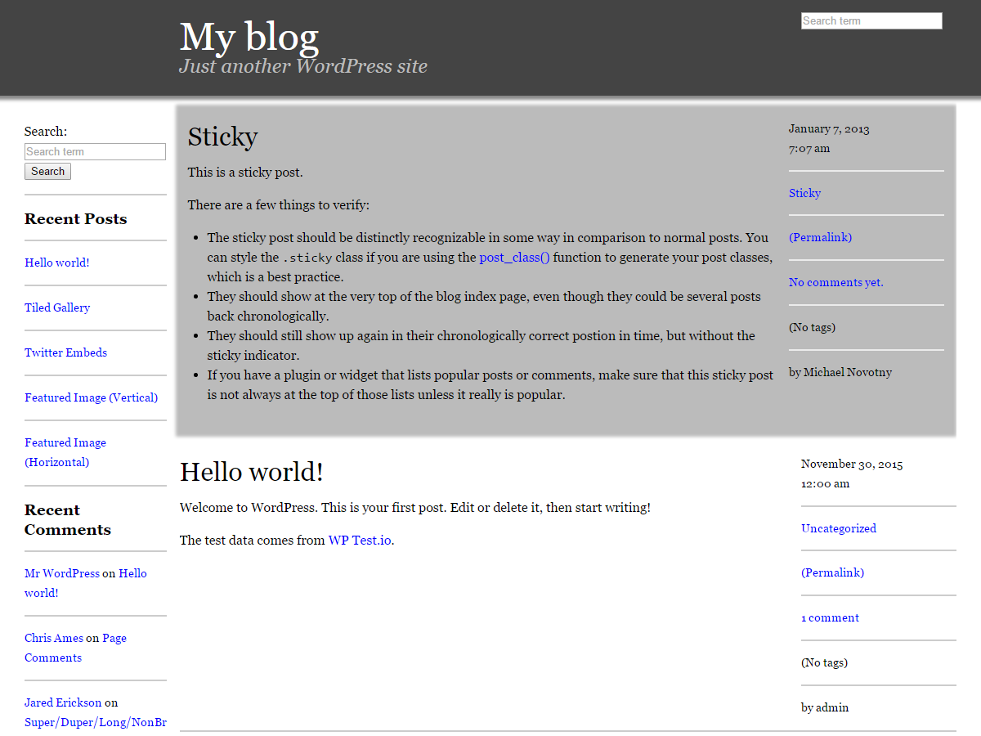Viewport: 981px width, 736px height.
Task: Visit the WP Test.io link
Action: coord(360,540)
